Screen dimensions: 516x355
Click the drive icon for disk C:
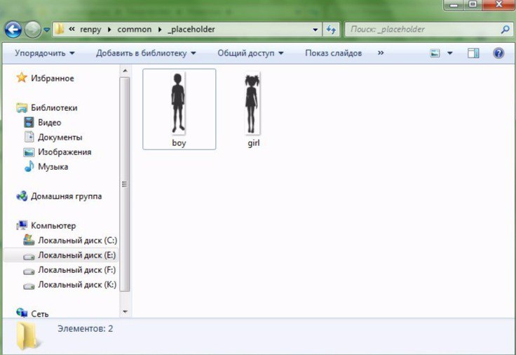point(29,240)
